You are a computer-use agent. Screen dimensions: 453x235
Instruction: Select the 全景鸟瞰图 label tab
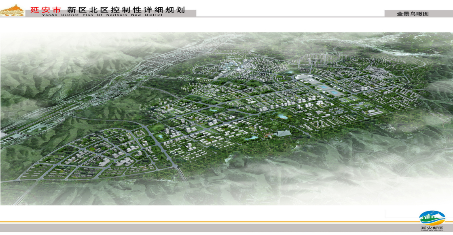point(412,13)
